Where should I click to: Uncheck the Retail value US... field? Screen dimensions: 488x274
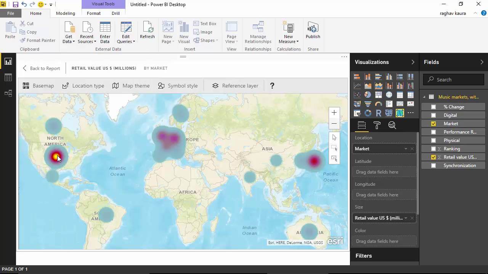433,157
